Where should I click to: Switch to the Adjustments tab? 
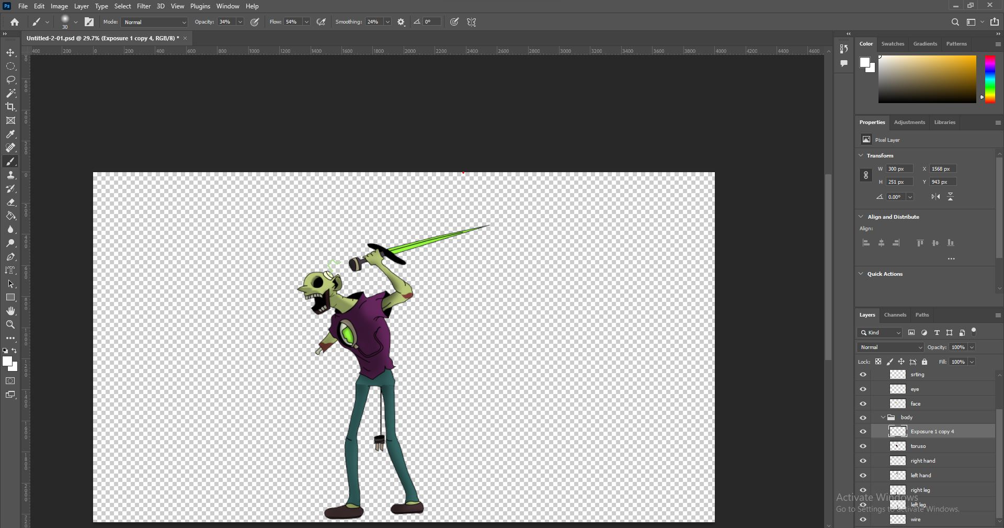click(x=909, y=122)
